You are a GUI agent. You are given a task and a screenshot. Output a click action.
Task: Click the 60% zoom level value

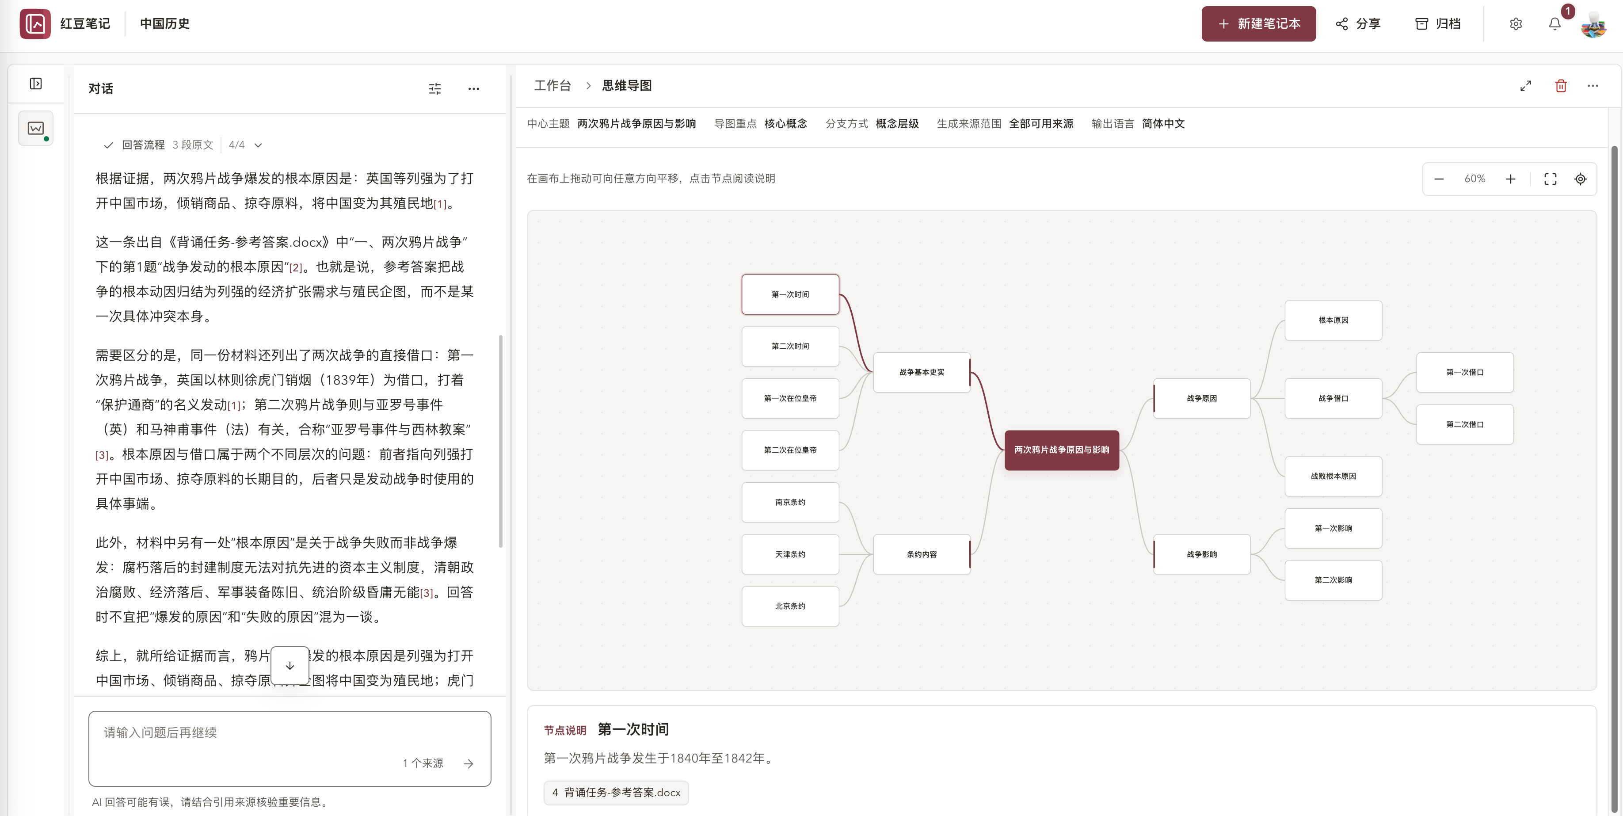coord(1474,179)
